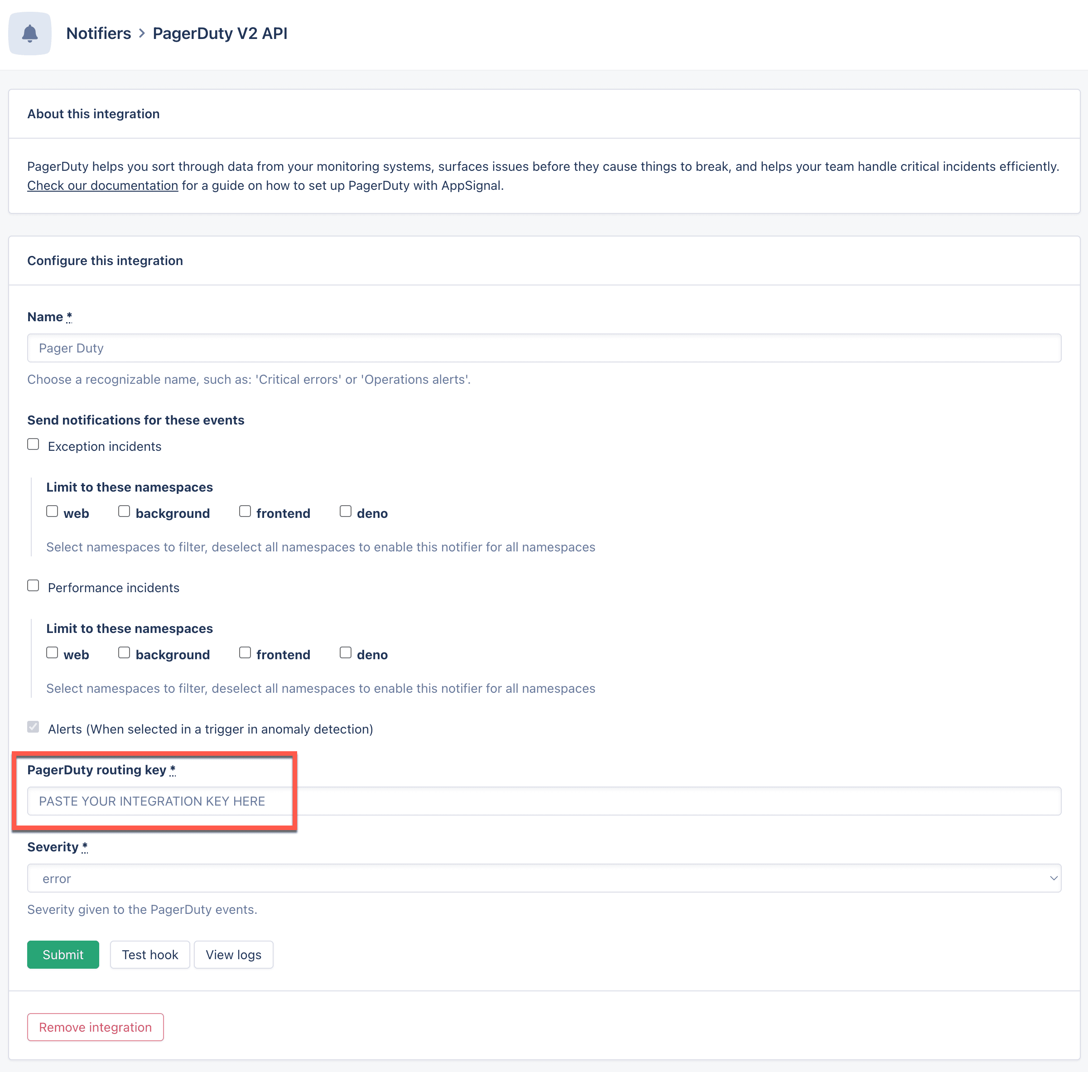Click the Send notifications for these events label
This screenshot has width=1088, height=1072.
pos(135,420)
